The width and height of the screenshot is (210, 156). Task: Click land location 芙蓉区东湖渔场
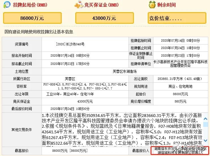125,71
